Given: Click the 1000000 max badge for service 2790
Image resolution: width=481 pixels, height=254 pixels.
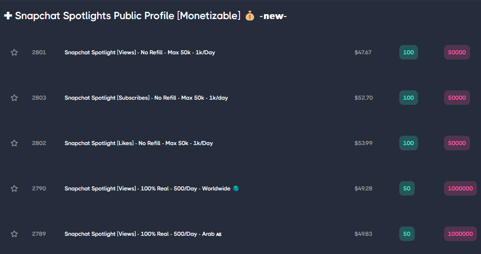Looking at the screenshot, I should coord(460,189).
